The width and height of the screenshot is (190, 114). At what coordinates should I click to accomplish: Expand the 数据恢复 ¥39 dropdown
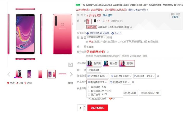pos(120,82)
